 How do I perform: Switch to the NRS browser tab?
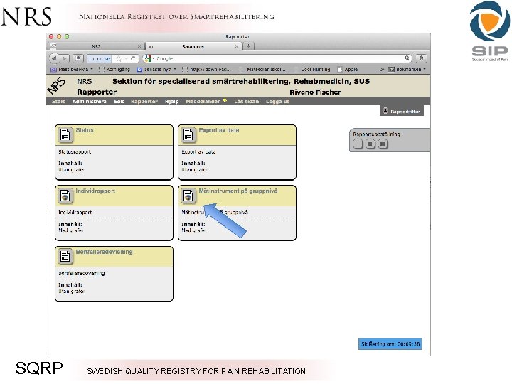pos(96,46)
